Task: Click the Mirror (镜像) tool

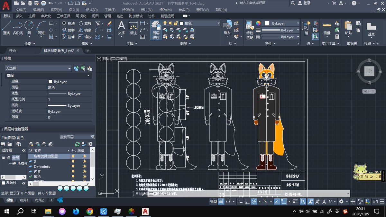Action: click(85, 30)
